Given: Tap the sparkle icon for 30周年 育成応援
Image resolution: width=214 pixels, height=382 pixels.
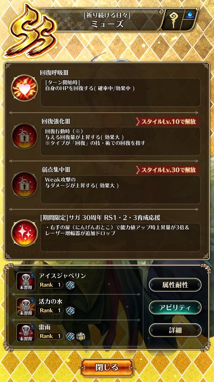Looking at the screenshot, I should 24,232.
